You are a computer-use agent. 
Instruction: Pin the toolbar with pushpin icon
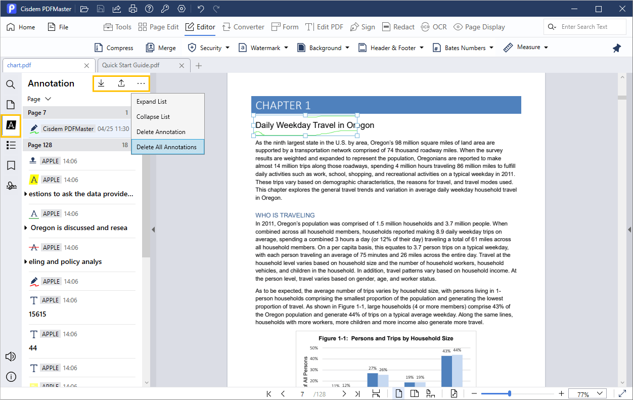click(616, 48)
